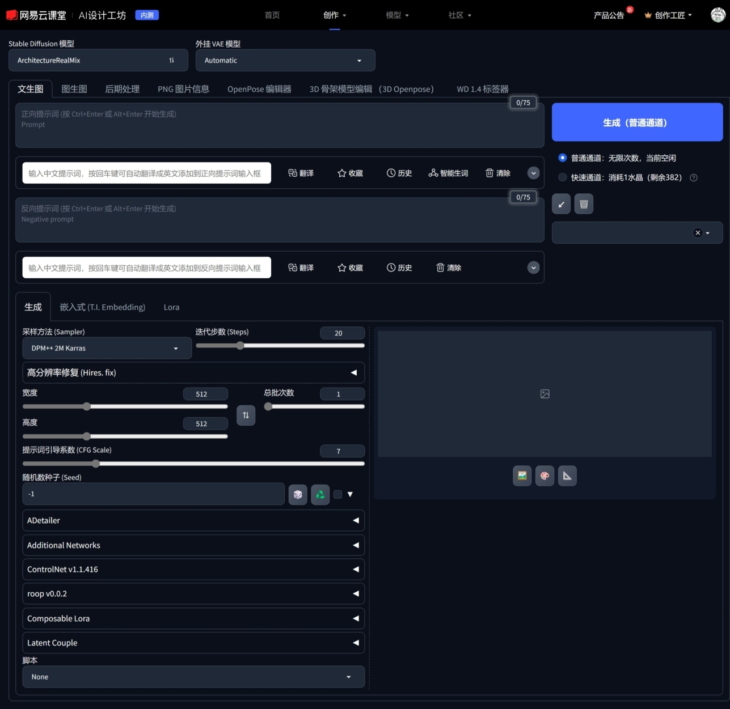
Task: Click the crown icon beside 创作工匠
Action: click(648, 15)
